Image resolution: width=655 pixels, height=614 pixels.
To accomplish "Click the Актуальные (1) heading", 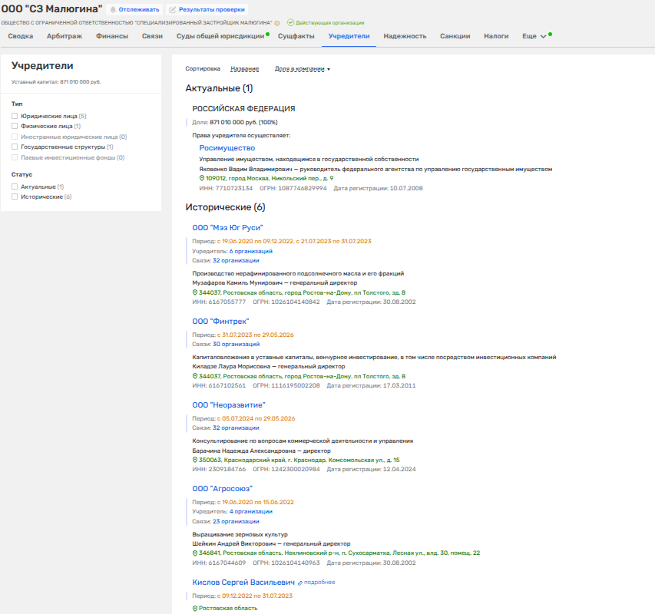I will (x=219, y=88).
